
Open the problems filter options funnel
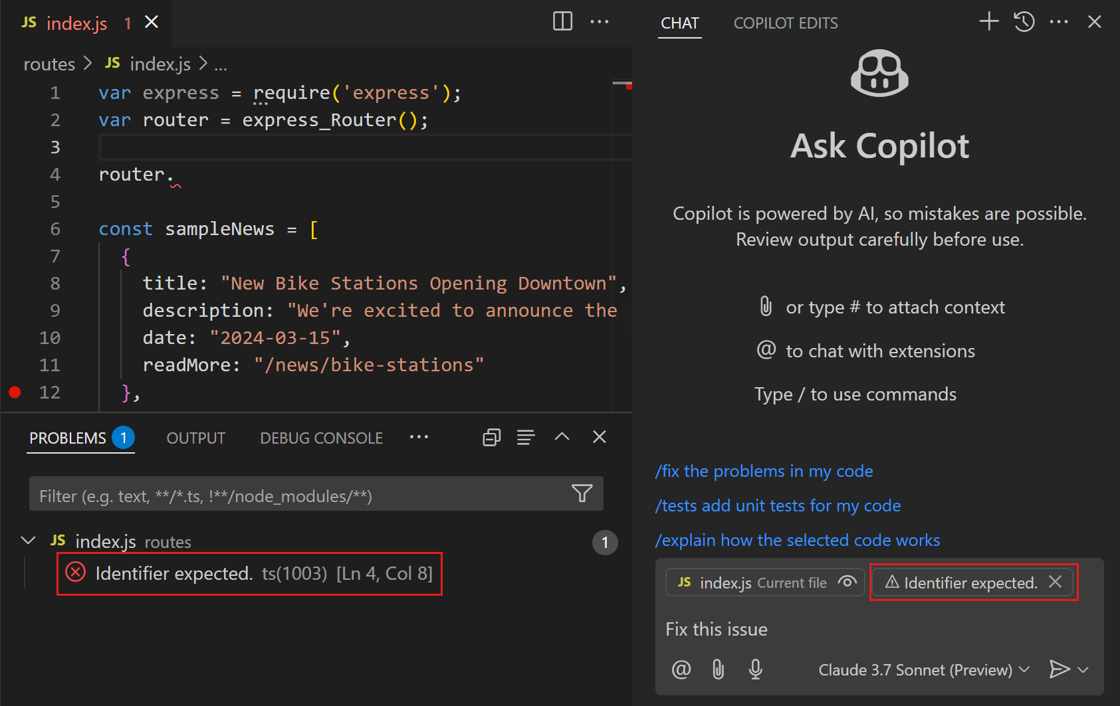(x=582, y=493)
